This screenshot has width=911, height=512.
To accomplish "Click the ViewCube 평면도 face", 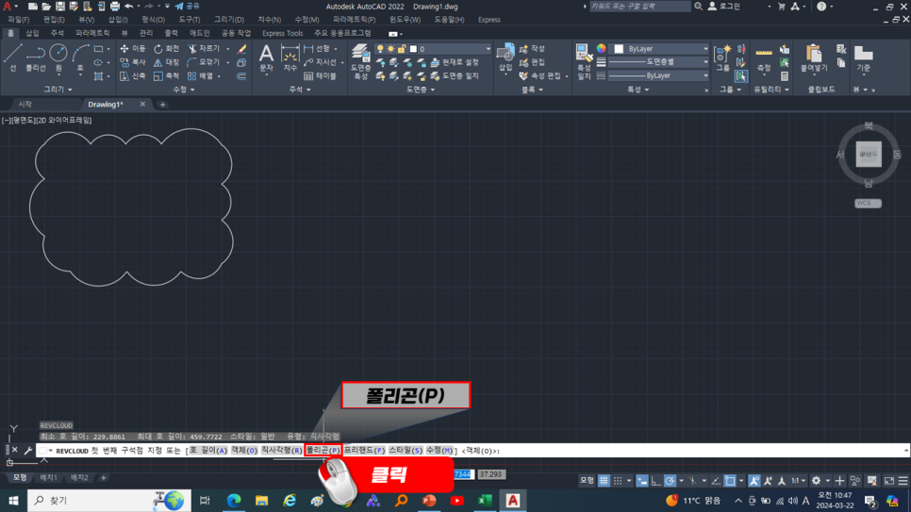I will pos(868,154).
